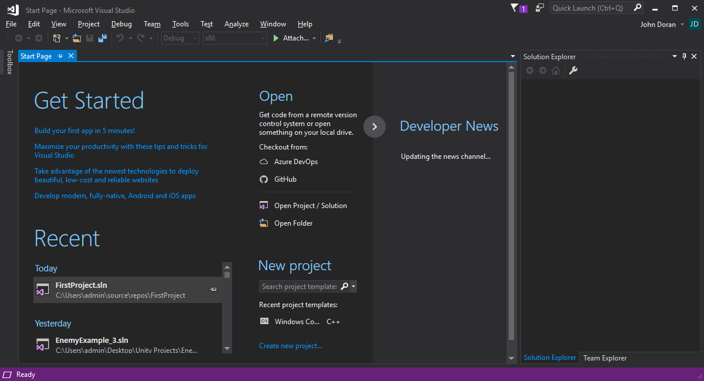
Task: Click the Create new project link
Action: [x=291, y=346]
